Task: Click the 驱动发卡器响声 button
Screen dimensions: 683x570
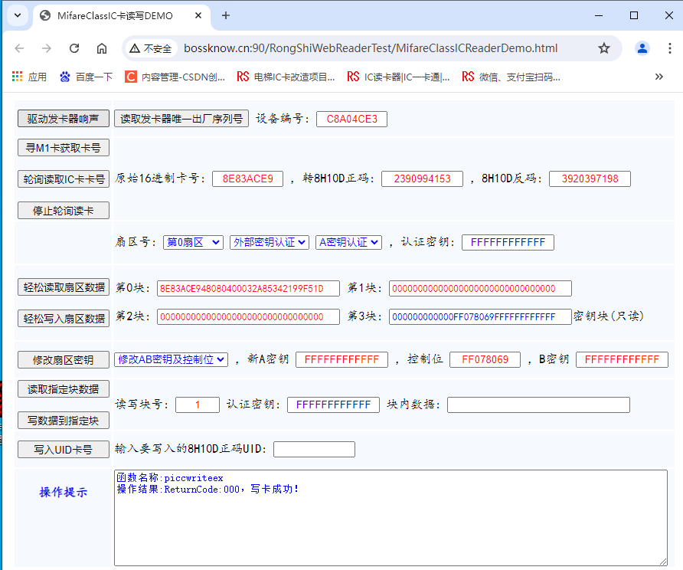Action: (63, 119)
